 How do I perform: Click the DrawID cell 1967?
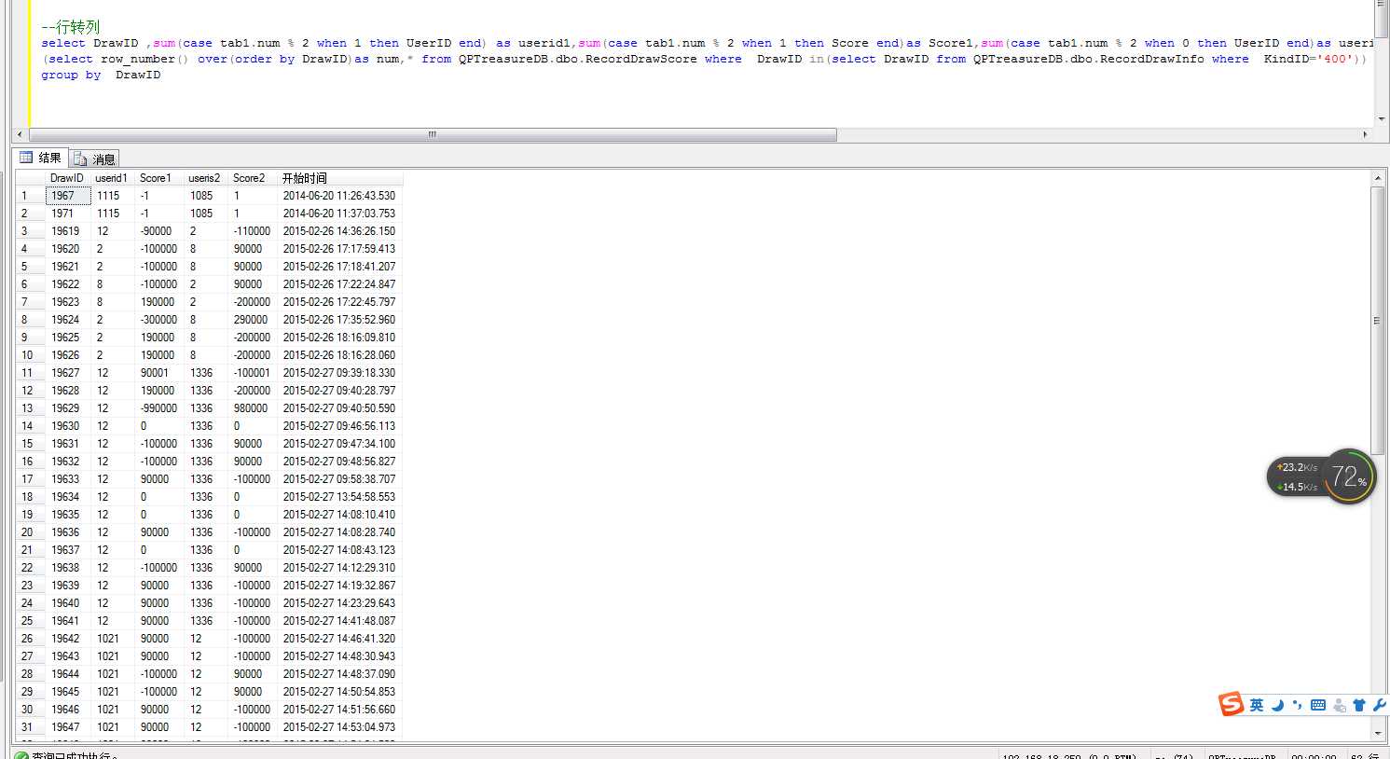(x=68, y=196)
